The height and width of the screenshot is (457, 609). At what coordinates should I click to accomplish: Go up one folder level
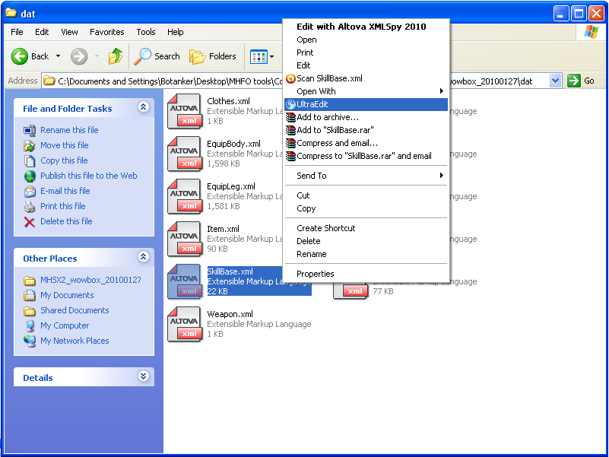116,56
